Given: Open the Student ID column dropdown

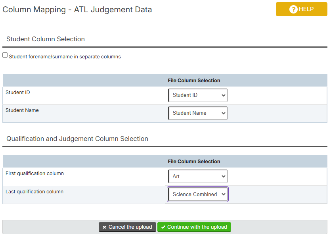Looking at the screenshot, I should tap(198, 95).
